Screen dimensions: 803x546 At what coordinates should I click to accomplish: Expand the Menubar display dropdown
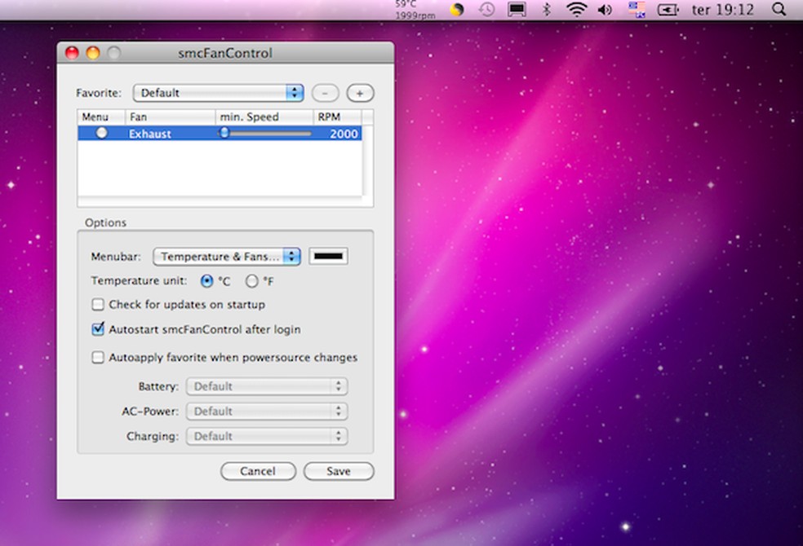click(228, 257)
